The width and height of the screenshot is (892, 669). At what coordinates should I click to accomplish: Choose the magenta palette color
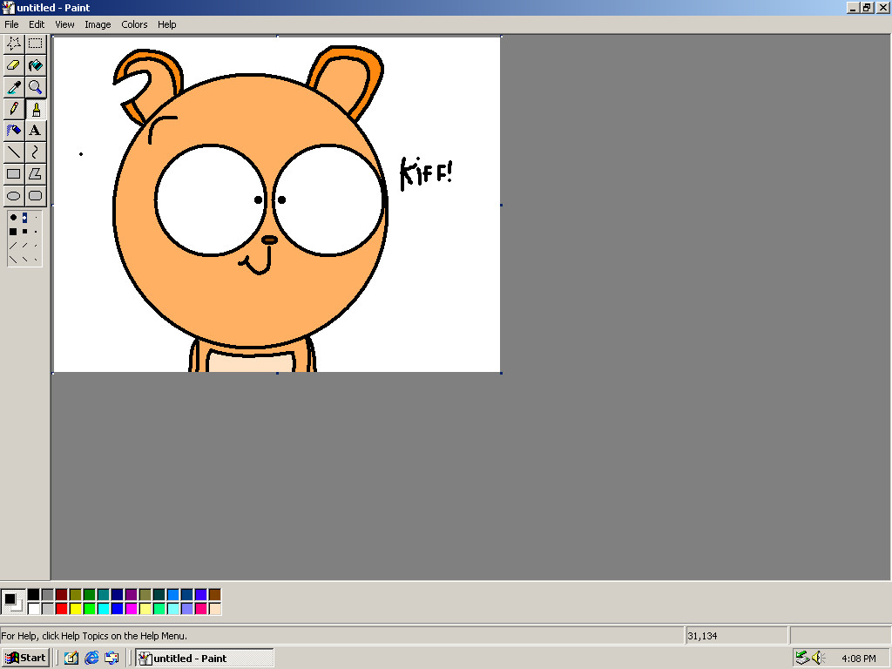coord(131,609)
